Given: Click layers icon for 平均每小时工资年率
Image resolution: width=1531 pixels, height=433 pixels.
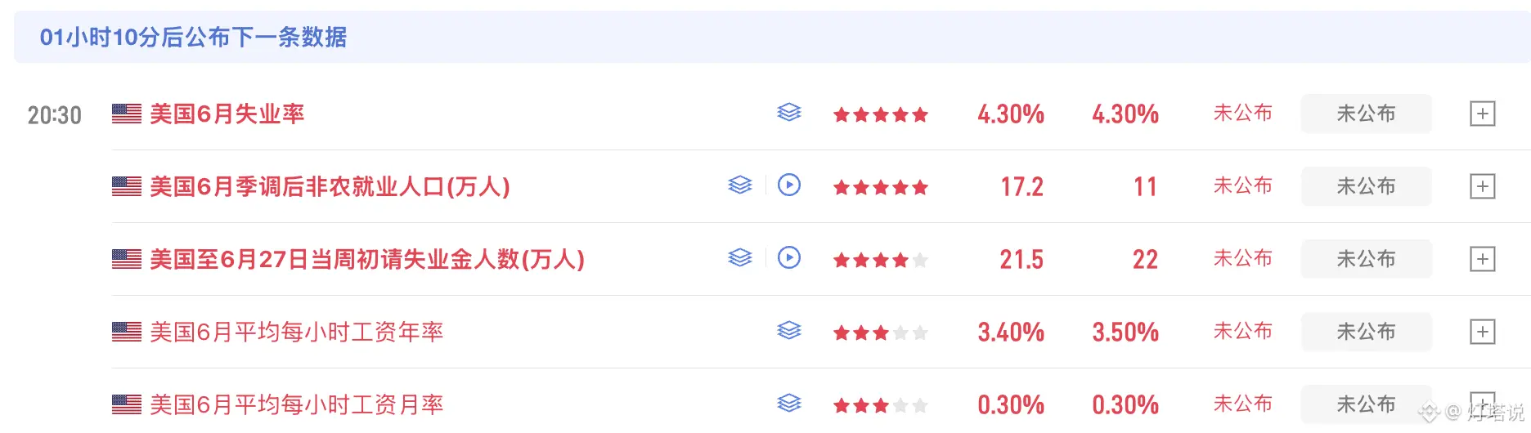Looking at the screenshot, I should point(788,331).
